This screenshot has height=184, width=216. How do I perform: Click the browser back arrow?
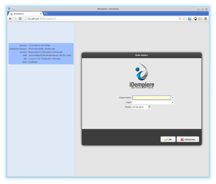[10, 19]
